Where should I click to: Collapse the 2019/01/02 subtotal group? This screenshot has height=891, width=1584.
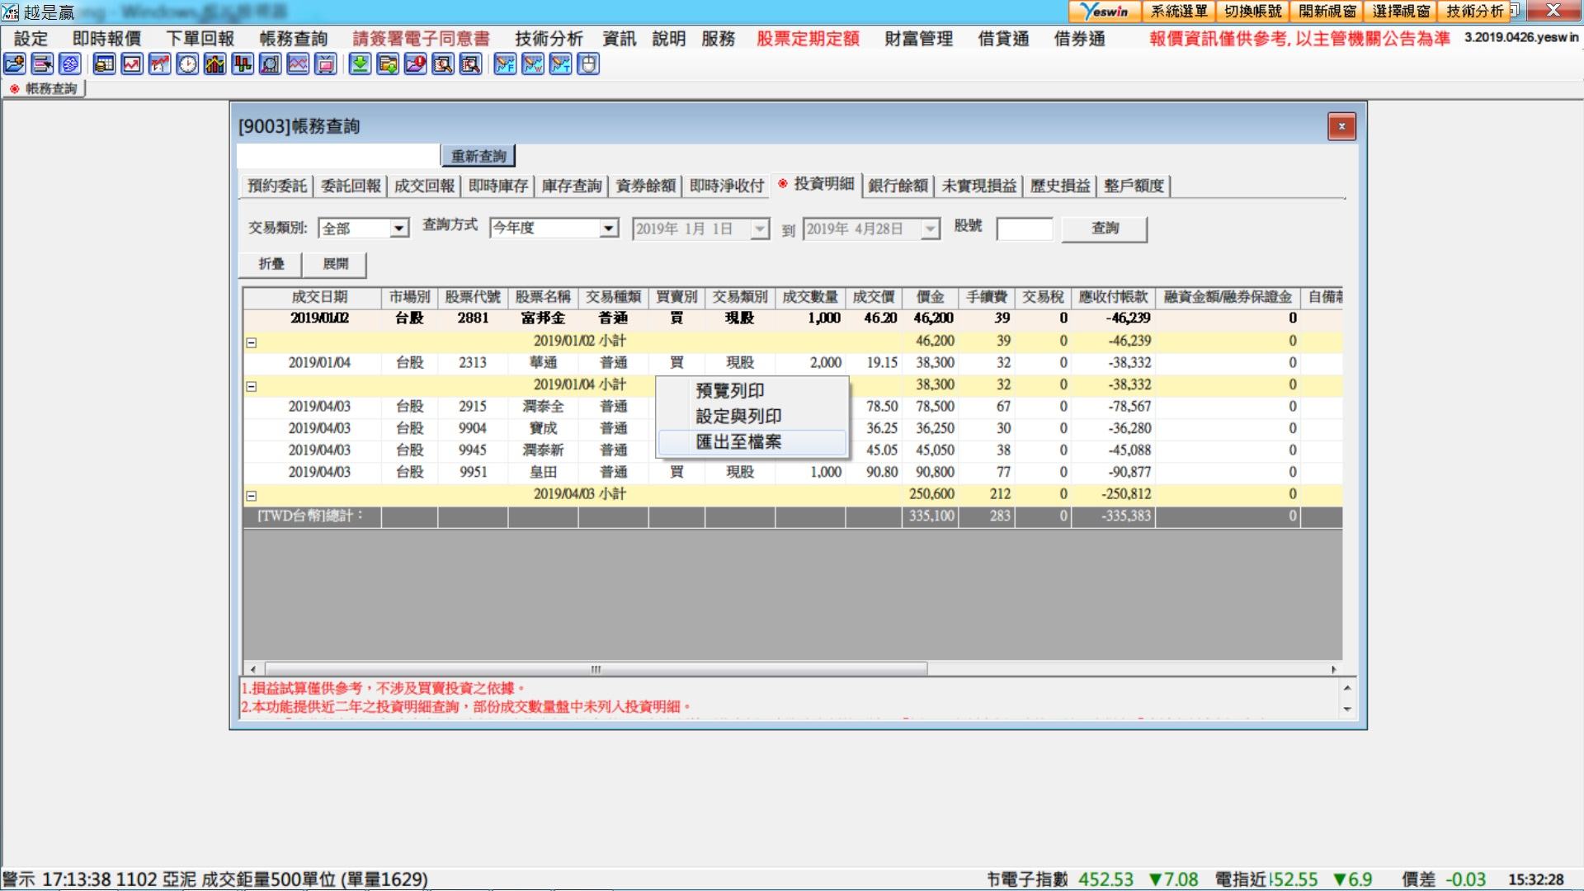pos(252,342)
